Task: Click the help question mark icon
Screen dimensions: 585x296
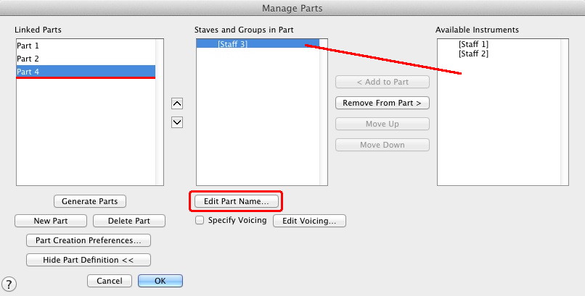Action: pyautogui.click(x=10, y=284)
